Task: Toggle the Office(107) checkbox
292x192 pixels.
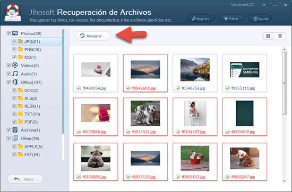Action: pyautogui.click(x=8, y=82)
